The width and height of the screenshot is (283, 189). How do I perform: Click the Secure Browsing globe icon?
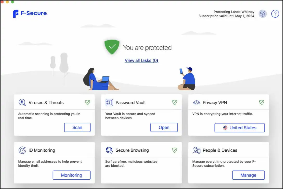pos(109,150)
